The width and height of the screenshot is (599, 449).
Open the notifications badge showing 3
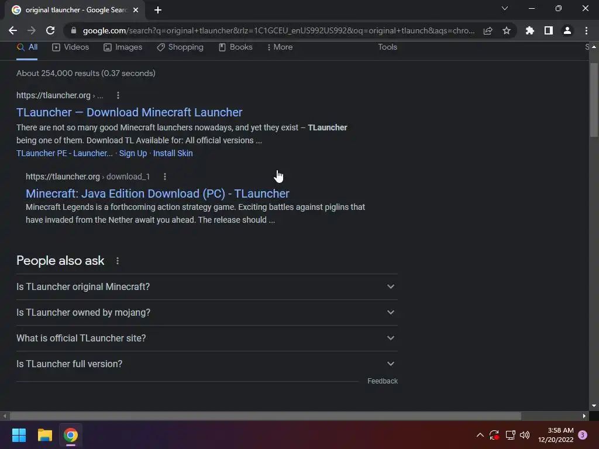[583, 435]
